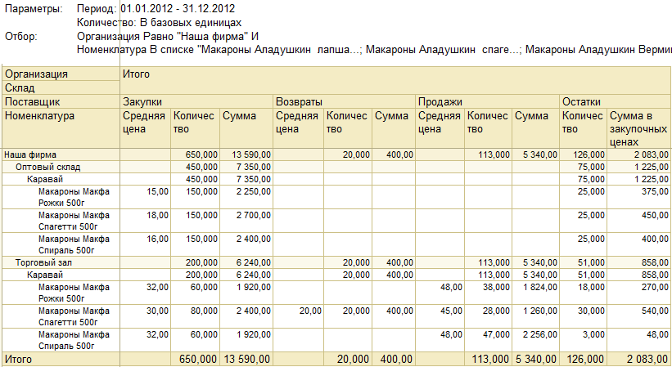Click return average price cell 20,00
This screenshot has width=672, height=367.
pos(299,316)
